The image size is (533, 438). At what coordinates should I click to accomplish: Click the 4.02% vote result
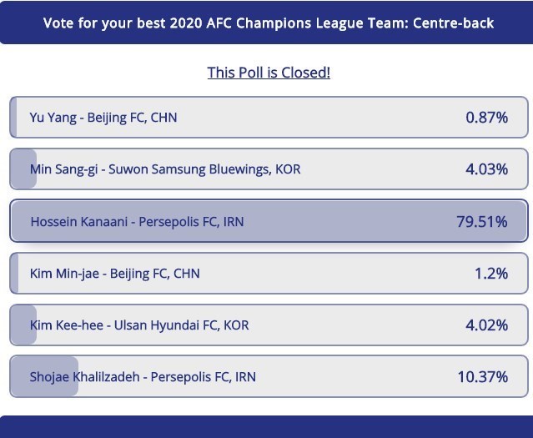[486, 325]
